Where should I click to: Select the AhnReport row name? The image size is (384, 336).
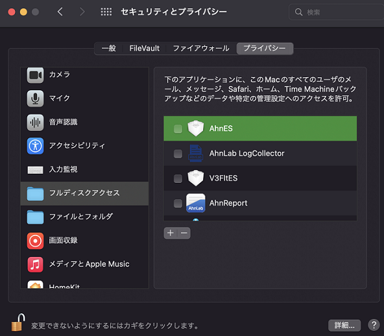click(x=228, y=203)
